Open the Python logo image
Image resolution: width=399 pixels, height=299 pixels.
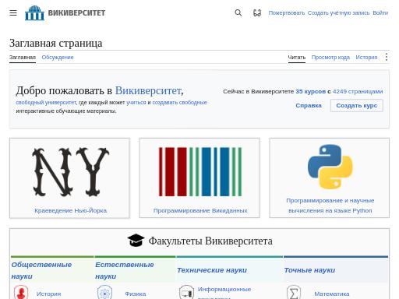click(330, 167)
